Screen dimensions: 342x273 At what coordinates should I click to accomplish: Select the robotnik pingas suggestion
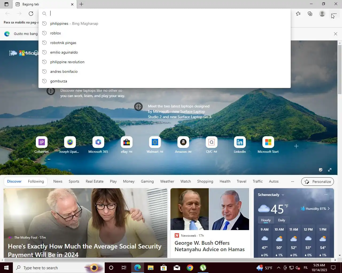point(165,43)
